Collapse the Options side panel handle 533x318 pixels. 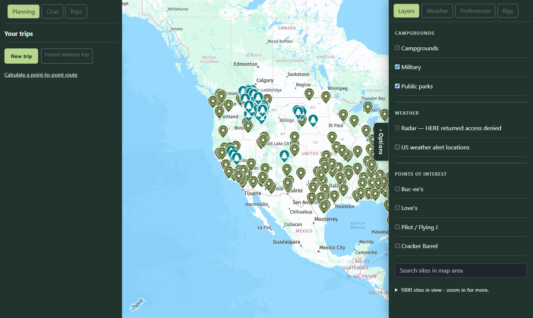tap(381, 142)
